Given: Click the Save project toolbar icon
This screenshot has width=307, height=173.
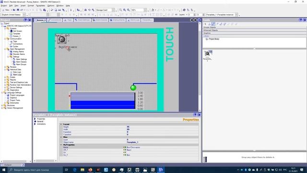Looking at the screenshot, I should coord(18,10).
